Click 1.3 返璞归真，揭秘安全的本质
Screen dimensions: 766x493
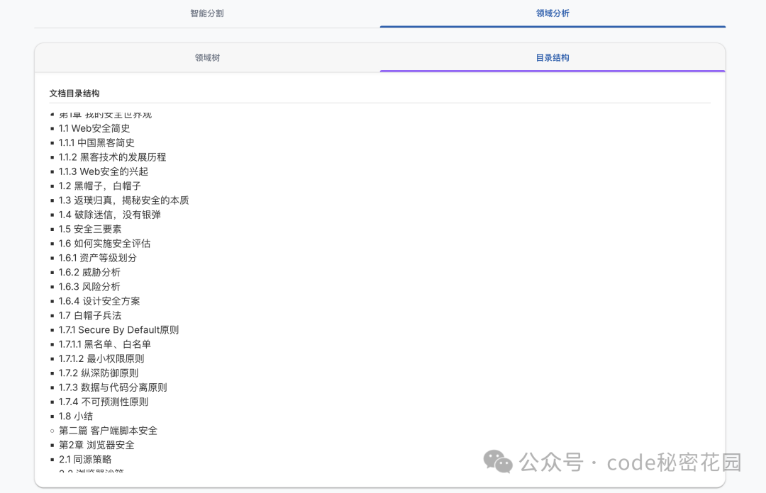[123, 200]
